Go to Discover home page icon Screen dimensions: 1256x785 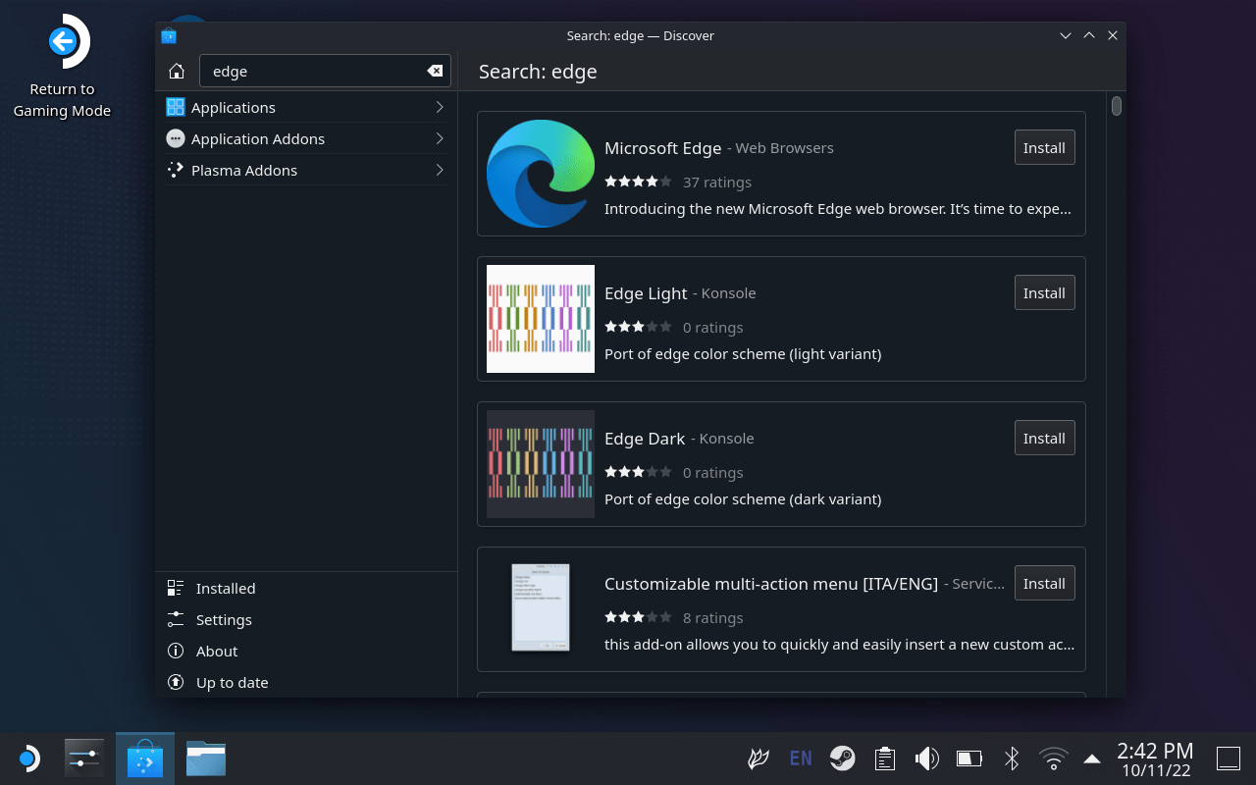[177, 71]
